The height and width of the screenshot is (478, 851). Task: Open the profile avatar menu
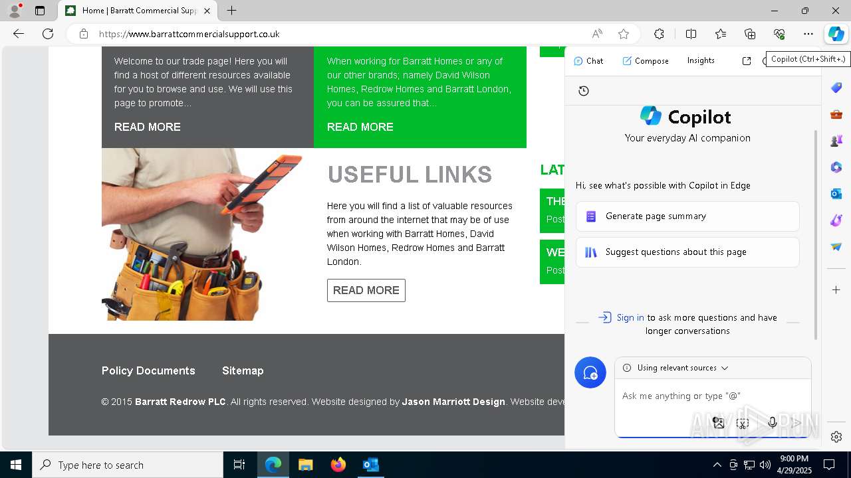click(15, 11)
